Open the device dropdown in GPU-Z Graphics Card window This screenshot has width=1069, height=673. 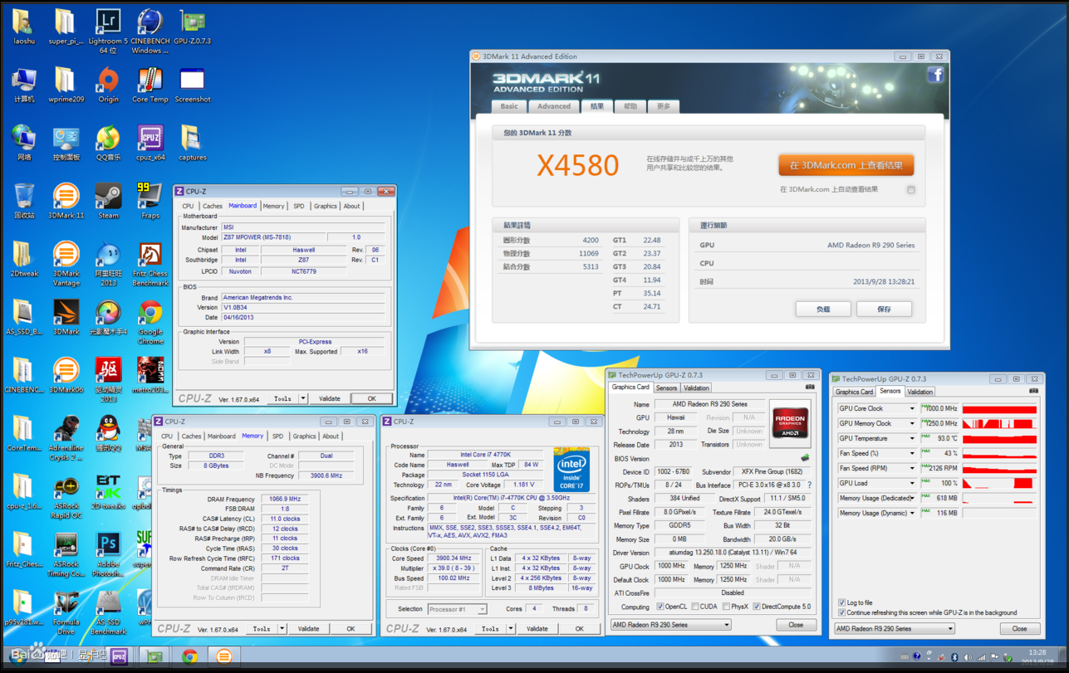coord(670,625)
